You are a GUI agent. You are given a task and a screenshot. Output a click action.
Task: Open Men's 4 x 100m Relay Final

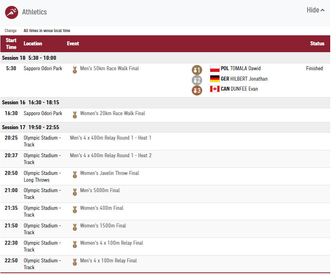[x=108, y=260]
